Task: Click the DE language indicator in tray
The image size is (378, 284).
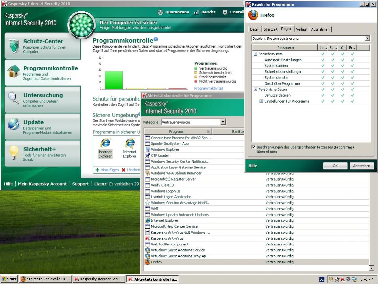Action: [x=322, y=279]
